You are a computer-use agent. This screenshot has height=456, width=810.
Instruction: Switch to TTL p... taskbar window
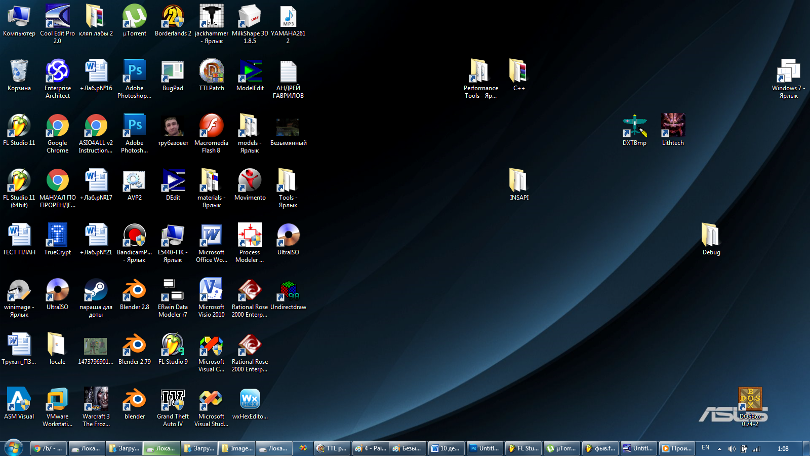[x=332, y=448]
